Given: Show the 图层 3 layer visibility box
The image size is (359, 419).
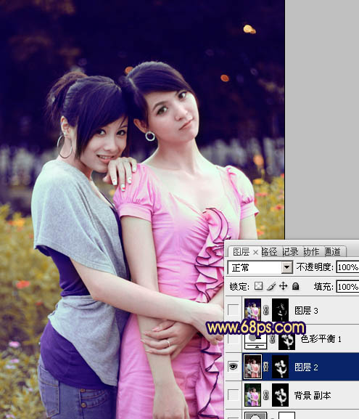Looking at the screenshot, I should pos(233,310).
